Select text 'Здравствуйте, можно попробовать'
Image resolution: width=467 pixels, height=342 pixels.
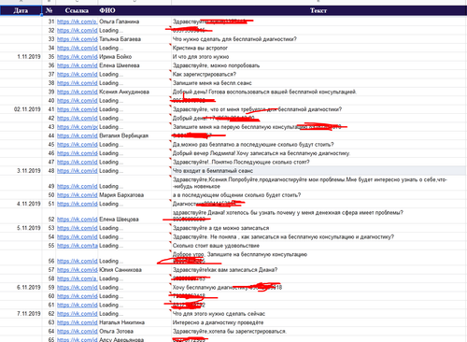click(x=216, y=65)
